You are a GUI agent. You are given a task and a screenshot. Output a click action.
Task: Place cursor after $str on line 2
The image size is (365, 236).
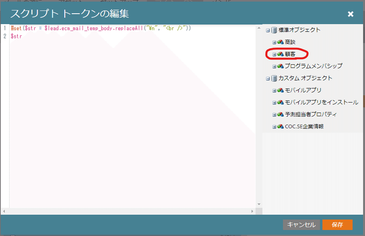[22, 36]
